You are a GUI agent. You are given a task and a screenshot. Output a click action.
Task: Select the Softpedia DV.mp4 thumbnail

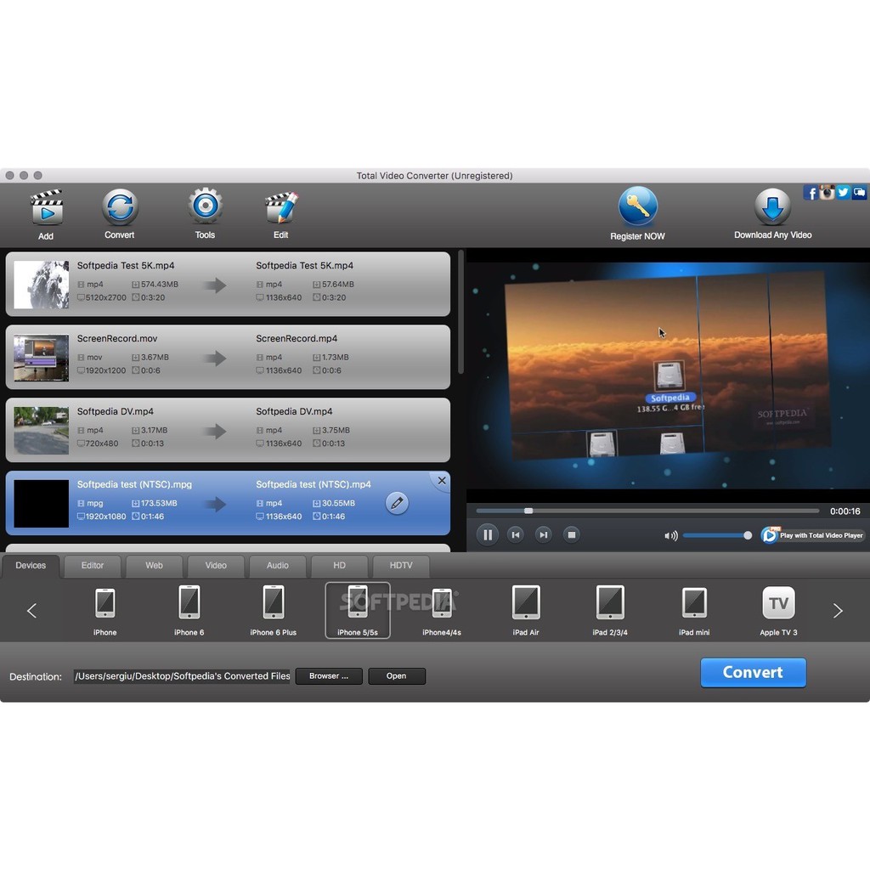[41, 431]
